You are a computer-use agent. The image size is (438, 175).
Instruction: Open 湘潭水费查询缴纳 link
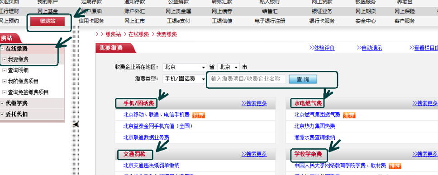coord(314,138)
